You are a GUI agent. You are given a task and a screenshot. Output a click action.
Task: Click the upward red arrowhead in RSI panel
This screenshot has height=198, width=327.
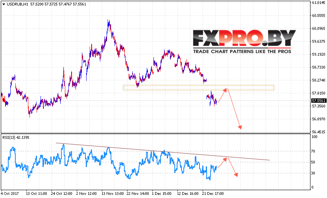click(225, 159)
